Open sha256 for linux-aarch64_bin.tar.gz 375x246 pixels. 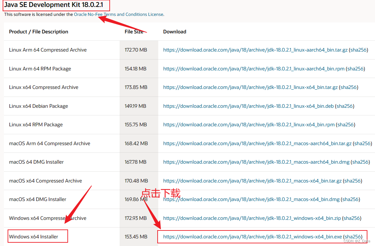click(x=358, y=50)
